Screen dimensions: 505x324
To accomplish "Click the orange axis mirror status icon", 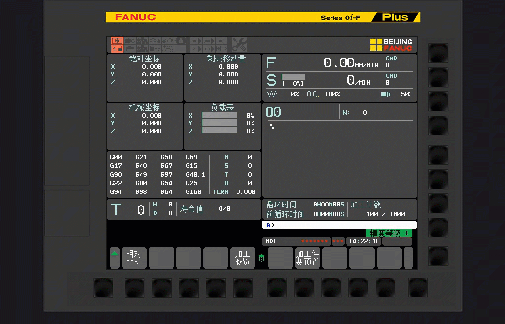I will (x=117, y=41).
